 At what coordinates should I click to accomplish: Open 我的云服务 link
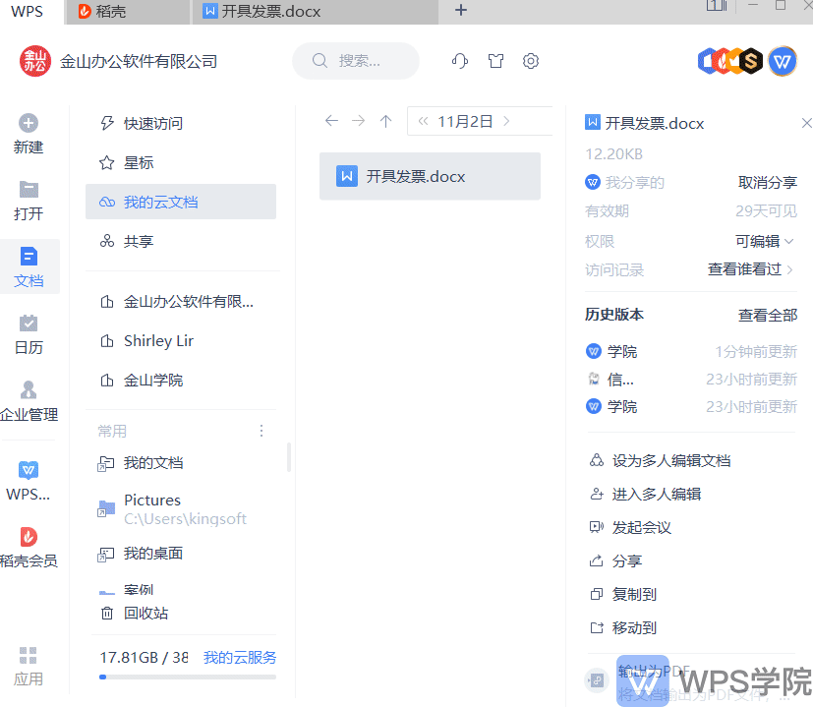[x=240, y=657]
